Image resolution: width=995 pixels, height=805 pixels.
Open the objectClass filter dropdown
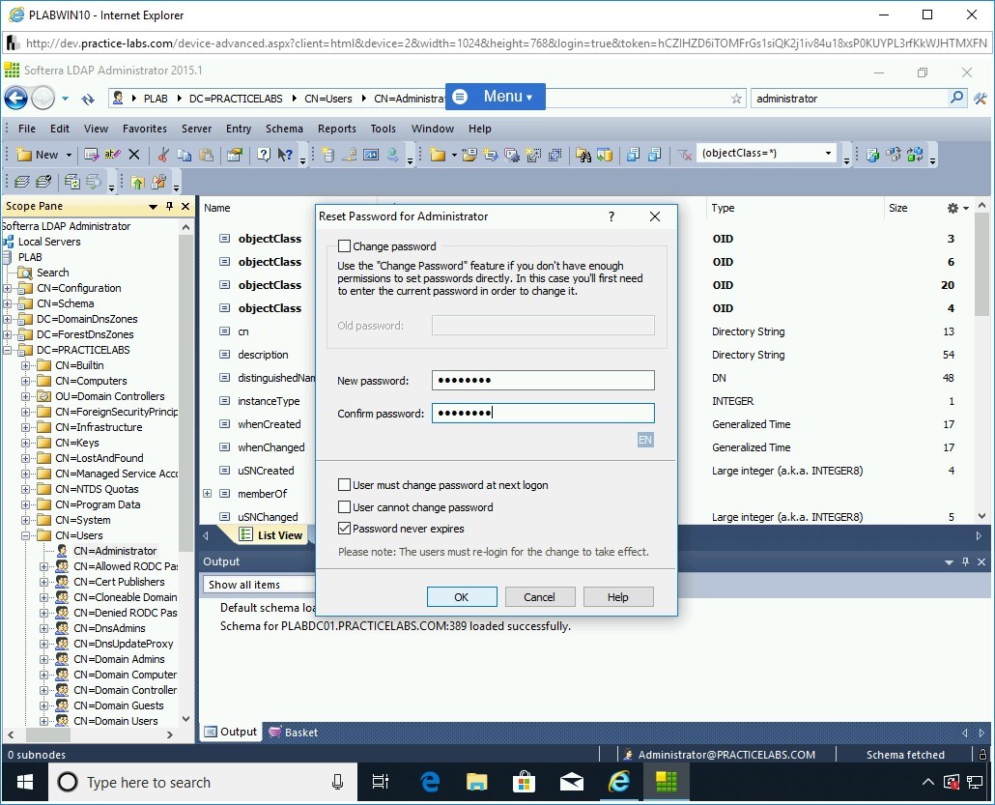(828, 154)
